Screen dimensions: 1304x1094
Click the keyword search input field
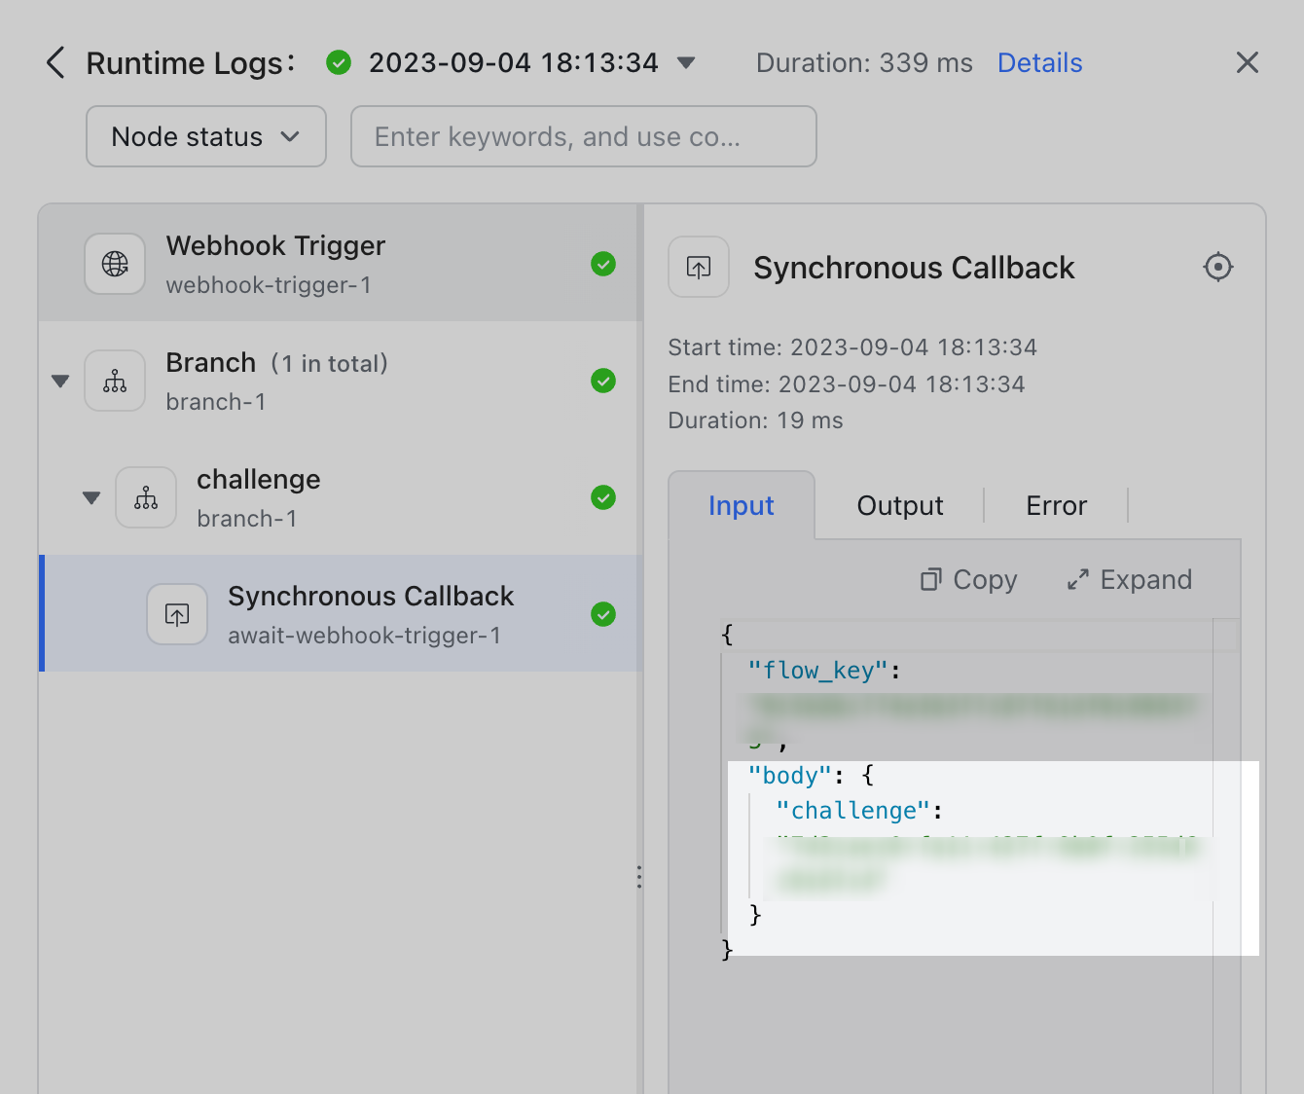point(583,136)
